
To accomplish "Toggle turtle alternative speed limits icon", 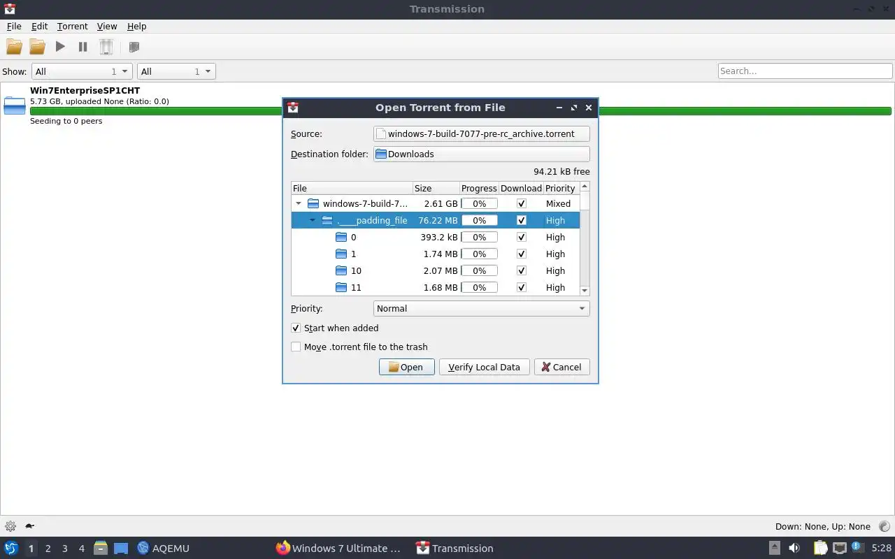I will 30,526.
